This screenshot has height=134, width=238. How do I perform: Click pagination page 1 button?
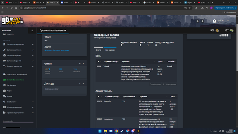163,84
